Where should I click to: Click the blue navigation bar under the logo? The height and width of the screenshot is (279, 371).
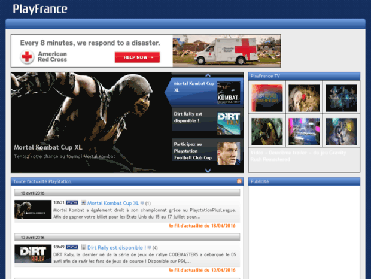coord(185,24)
